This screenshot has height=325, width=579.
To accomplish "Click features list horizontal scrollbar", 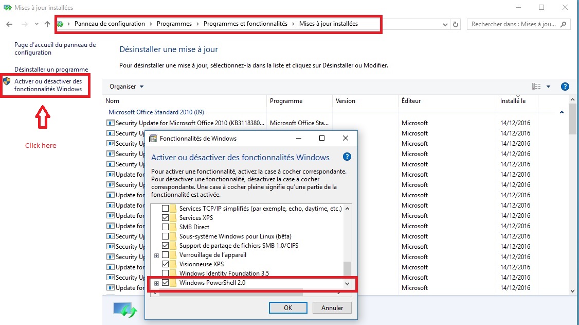I will [231, 293].
